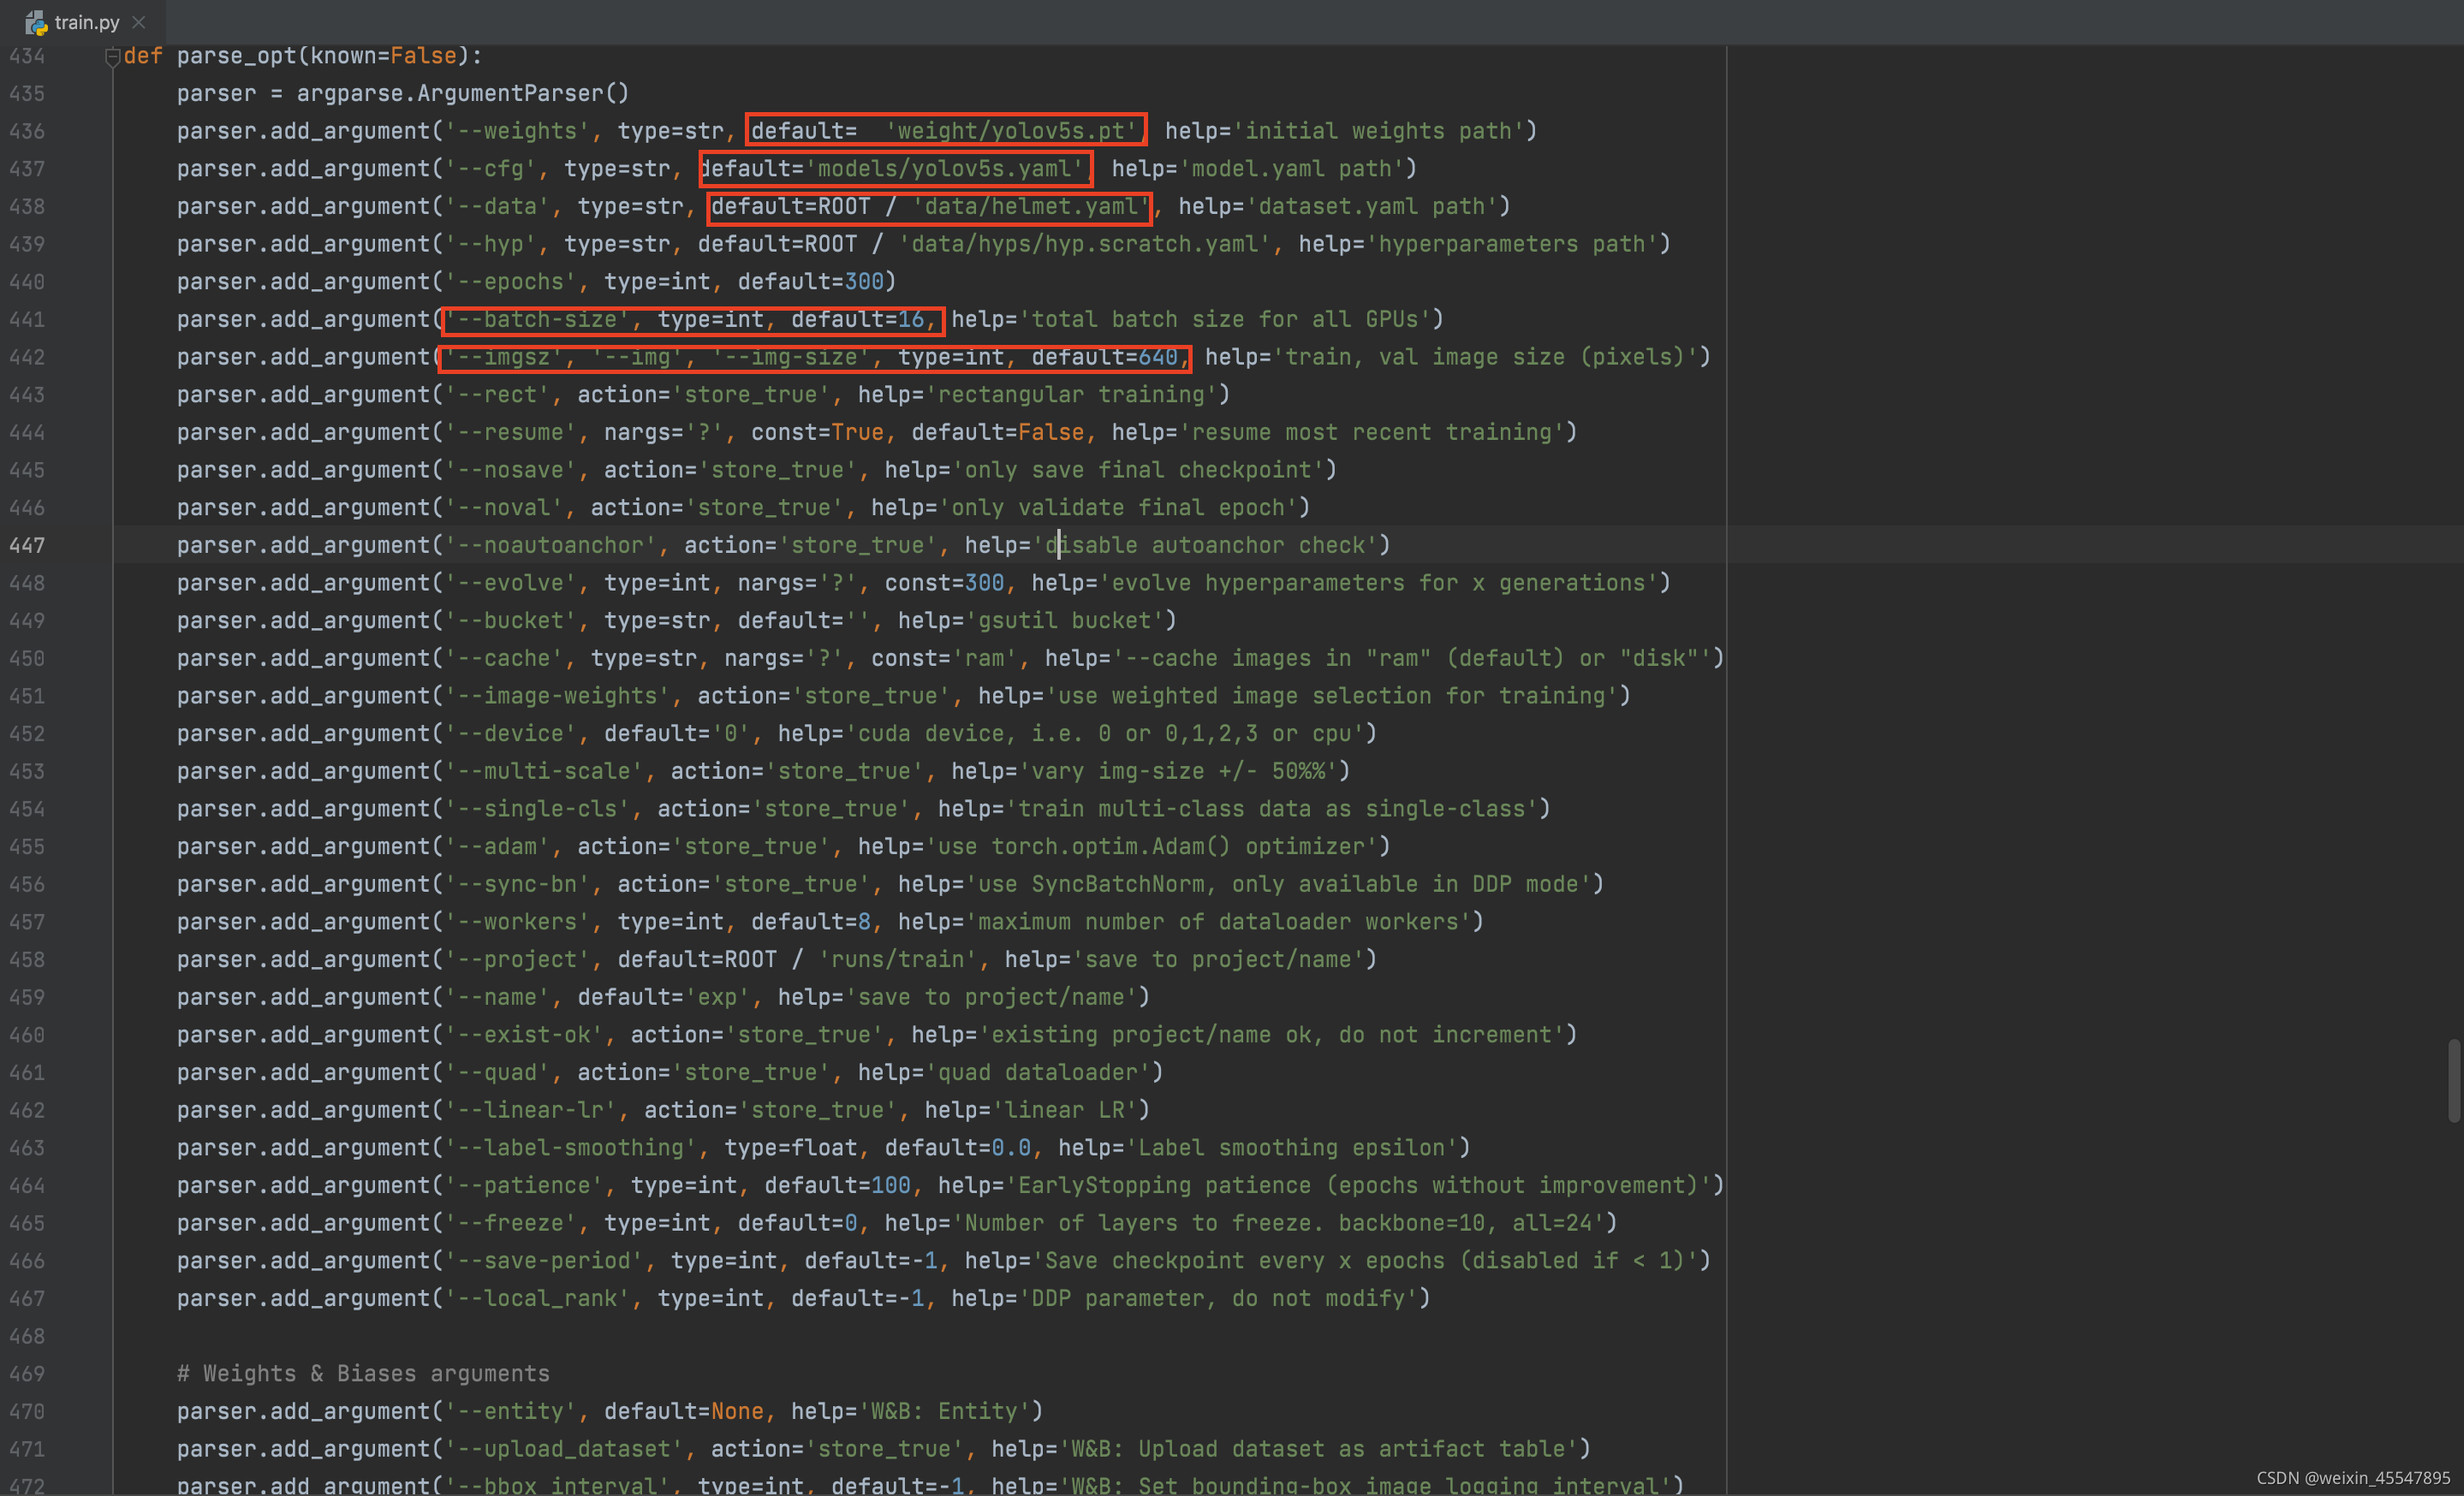Screen dimensions: 2464x1496
Task: Click the imgsz default value 640
Action: pos(1158,357)
